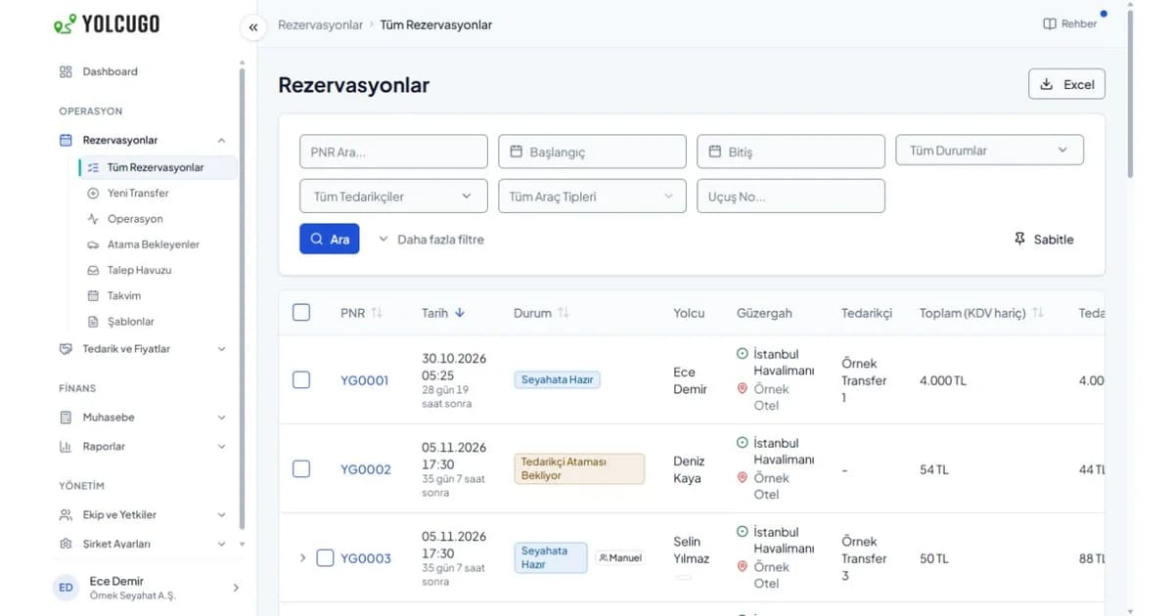The image size is (1174, 616).
Task: Open Şablonlar sidebar item
Action: pos(130,321)
